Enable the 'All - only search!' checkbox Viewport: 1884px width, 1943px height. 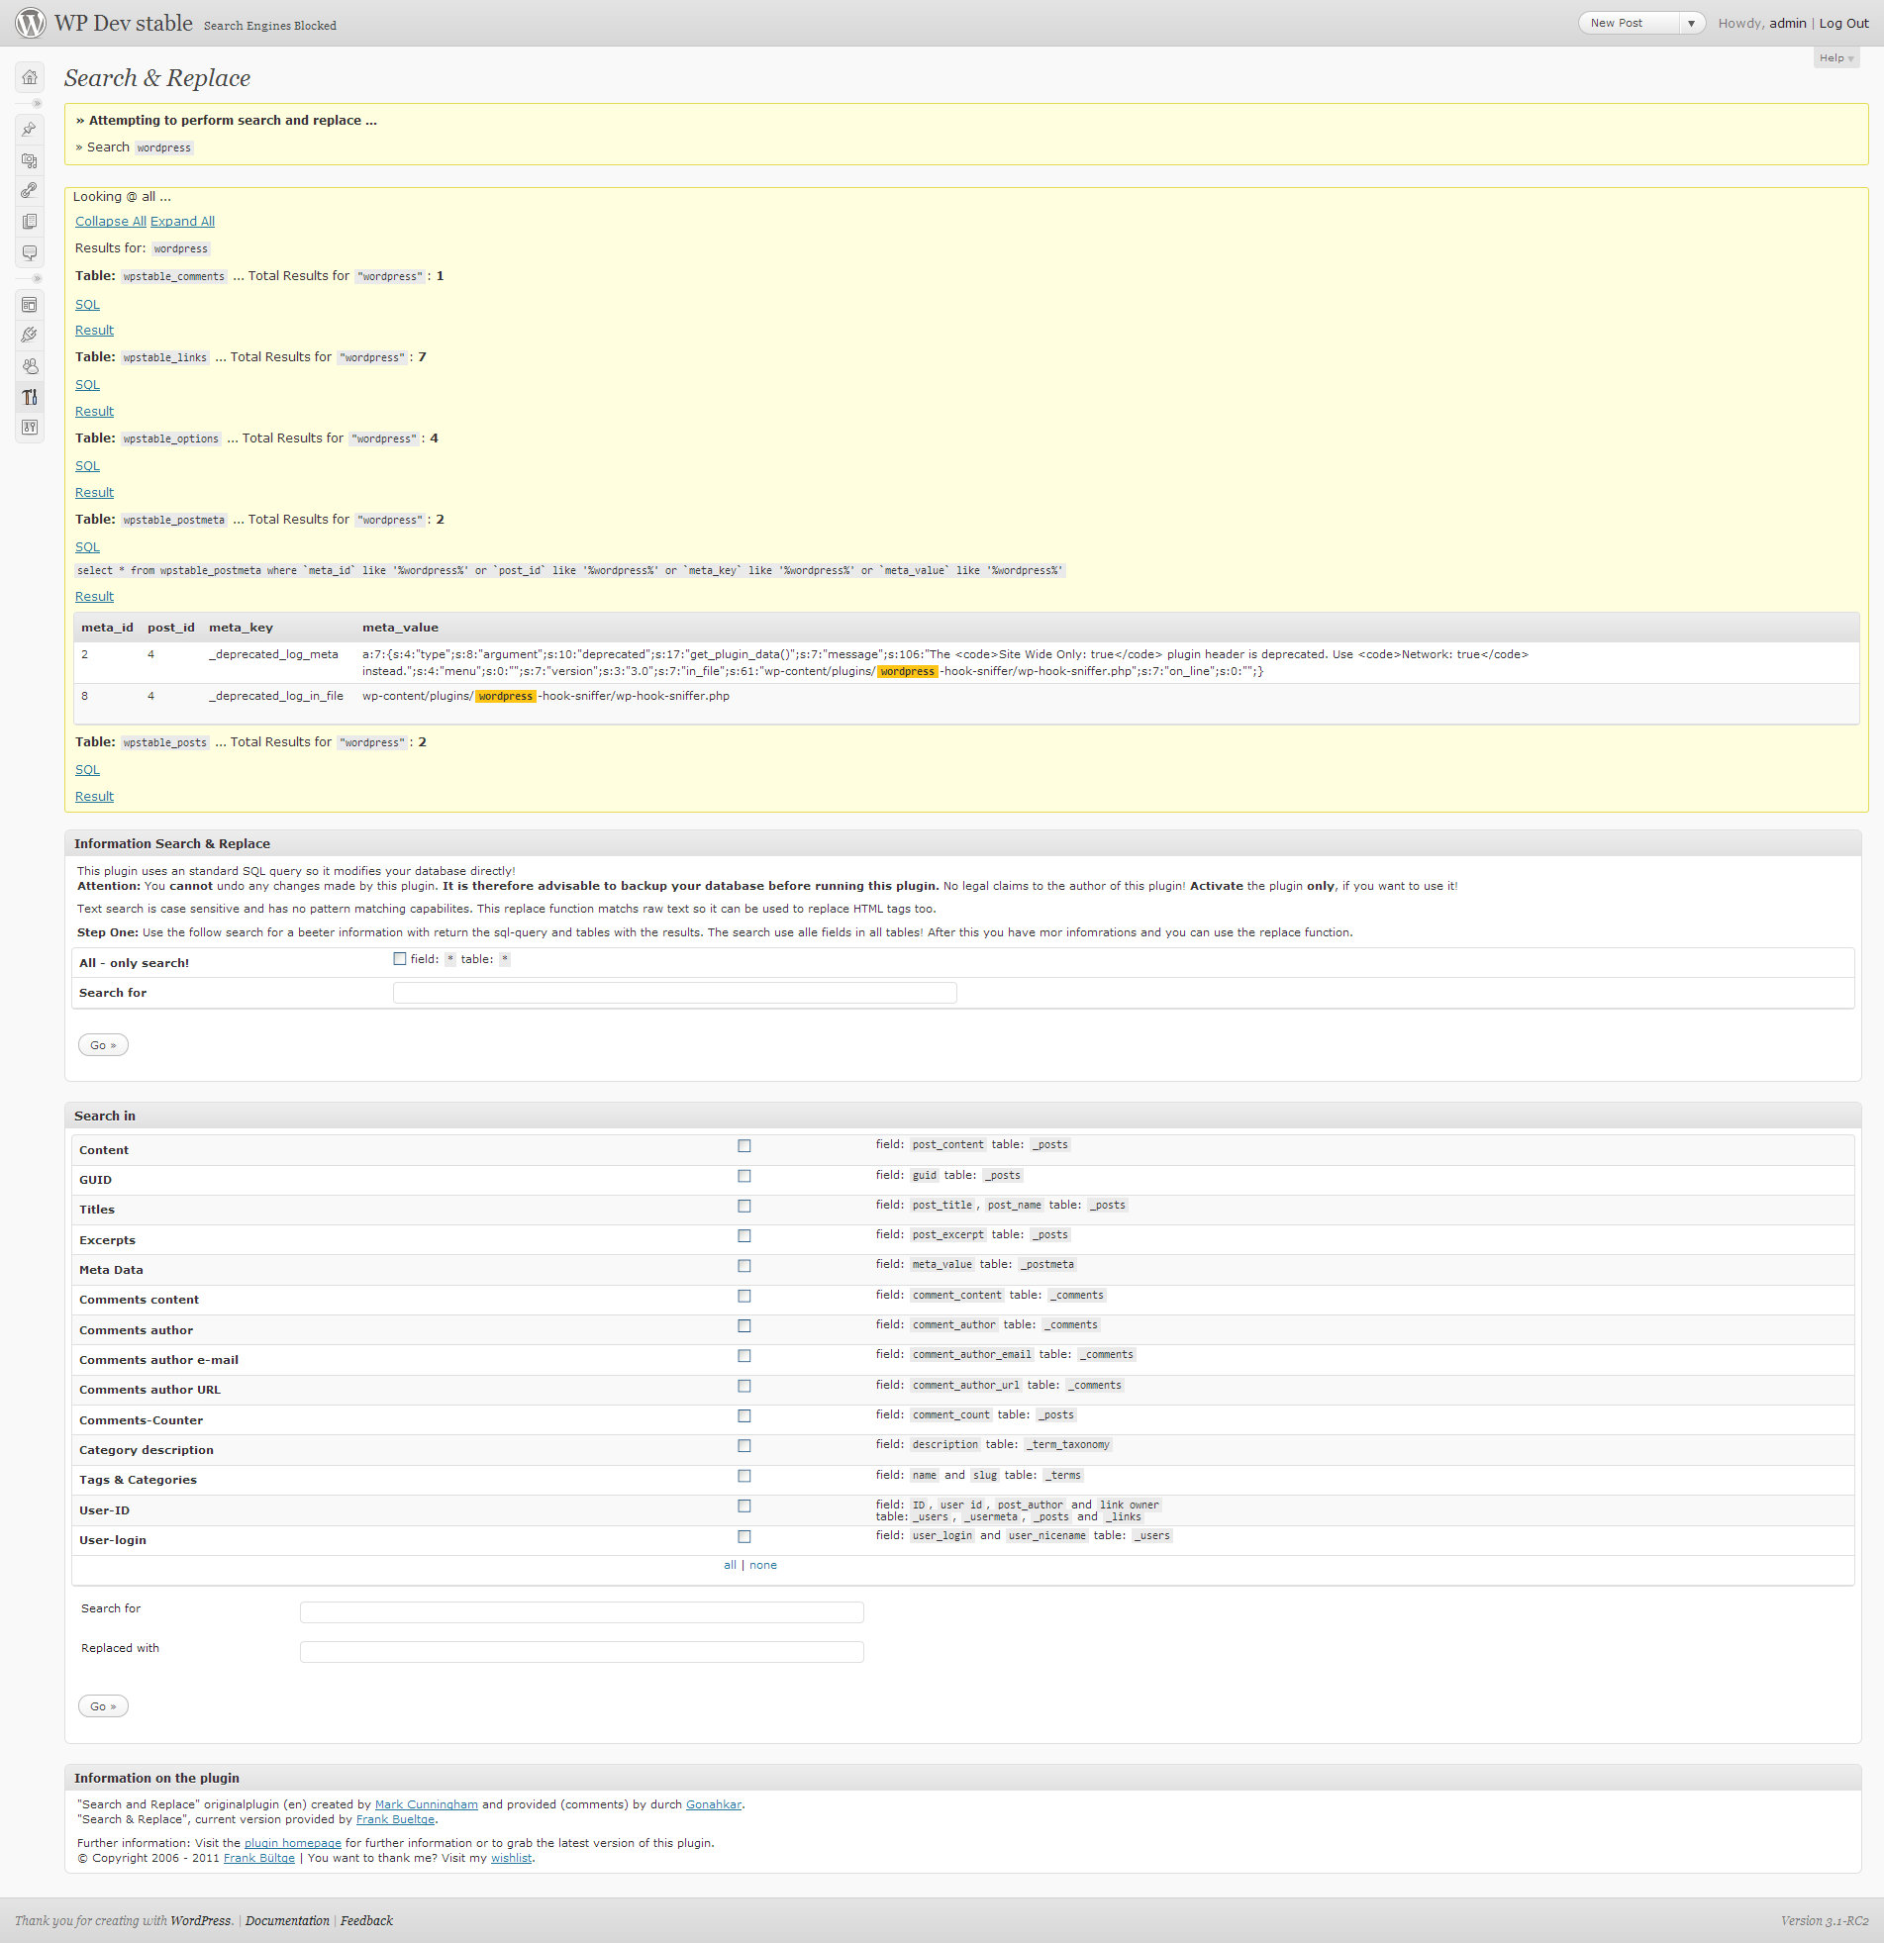tap(400, 958)
